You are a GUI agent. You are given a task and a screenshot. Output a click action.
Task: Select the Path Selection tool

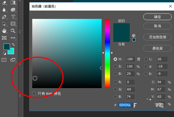(x=4, y=24)
